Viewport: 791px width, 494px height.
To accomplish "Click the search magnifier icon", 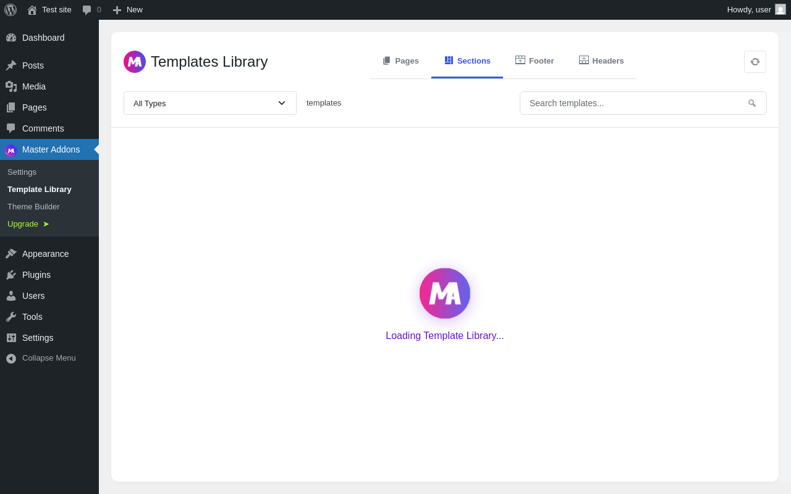I will click(752, 103).
